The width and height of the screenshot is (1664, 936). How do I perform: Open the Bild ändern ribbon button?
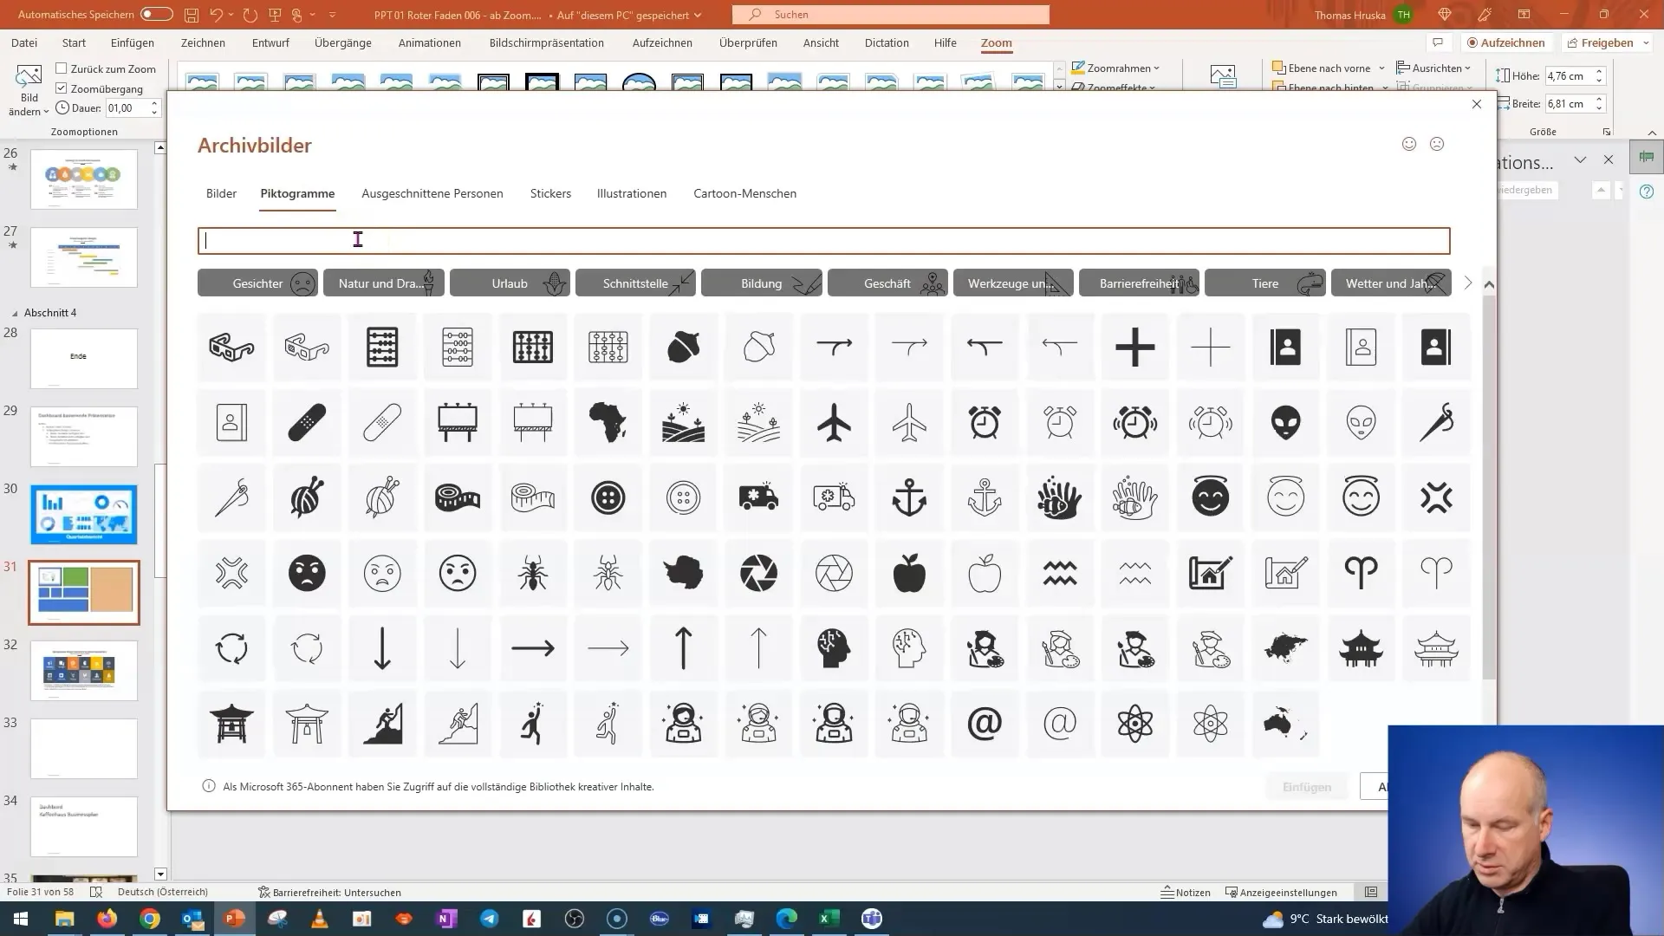(29, 90)
